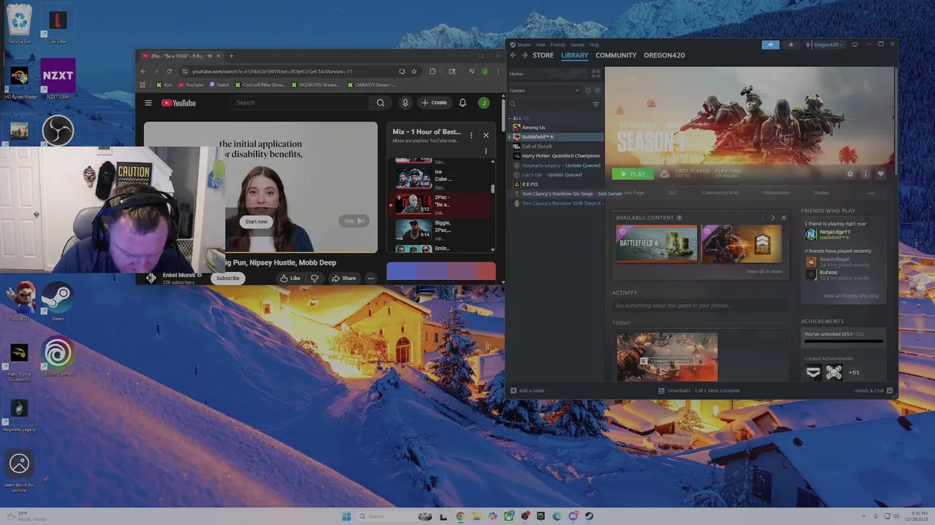Open advanced filter options in Steam library
The height and width of the screenshot is (525, 935).
(595, 104)
